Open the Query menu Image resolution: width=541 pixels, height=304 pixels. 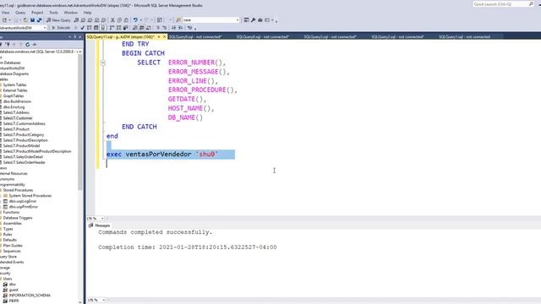20,13
